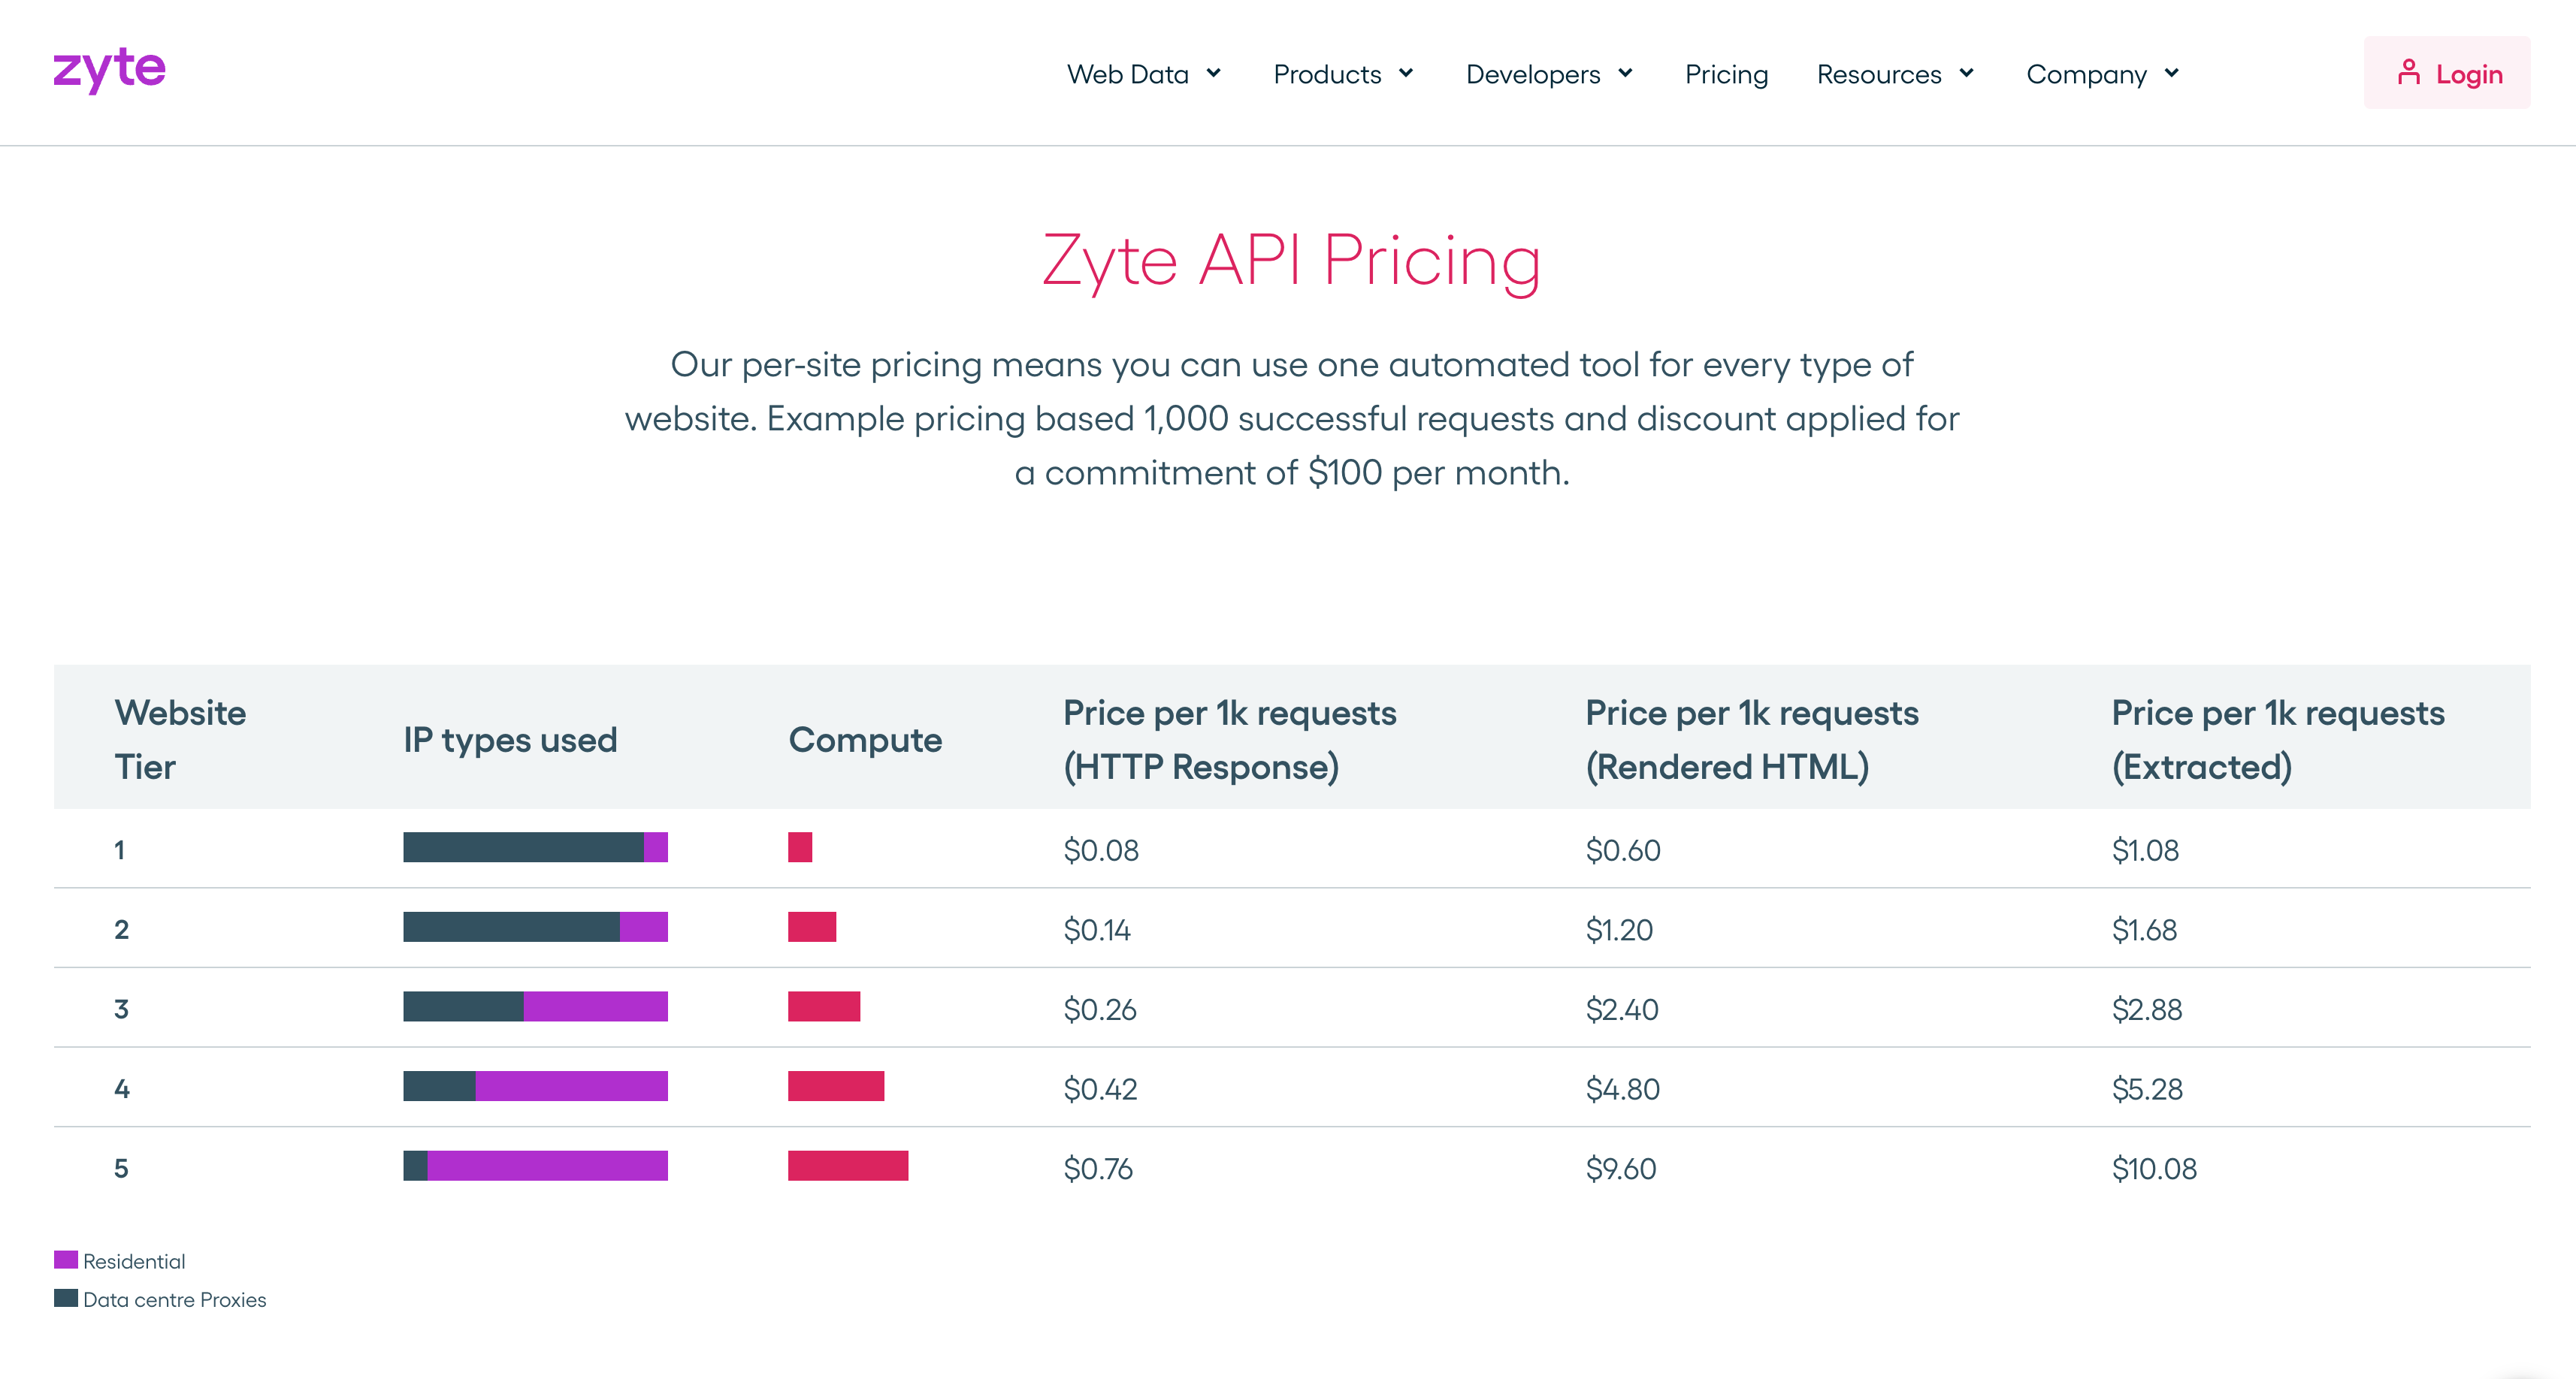Image resolution: width=2576 pixels, height=1379 pixels.
Task: Click the Zyte API Pricing heading
Action: [x=1289, y=262]
